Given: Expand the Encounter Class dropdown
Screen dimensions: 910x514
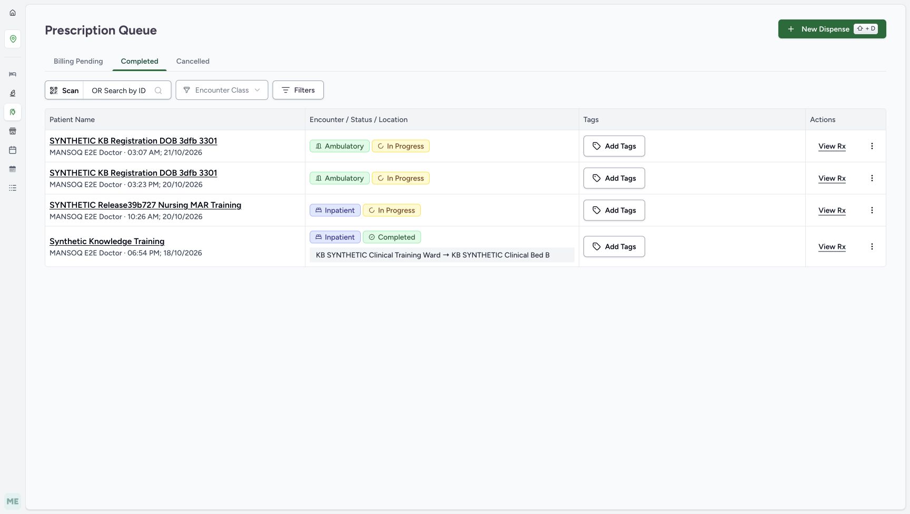Looking at the screenshot, I should [x=222, y=90].
